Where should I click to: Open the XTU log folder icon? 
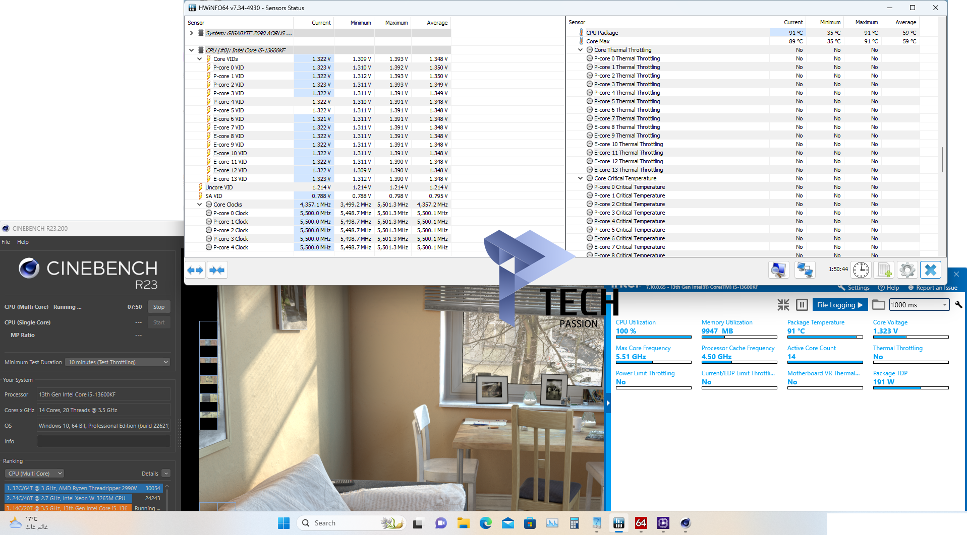(x=878, y=305)
